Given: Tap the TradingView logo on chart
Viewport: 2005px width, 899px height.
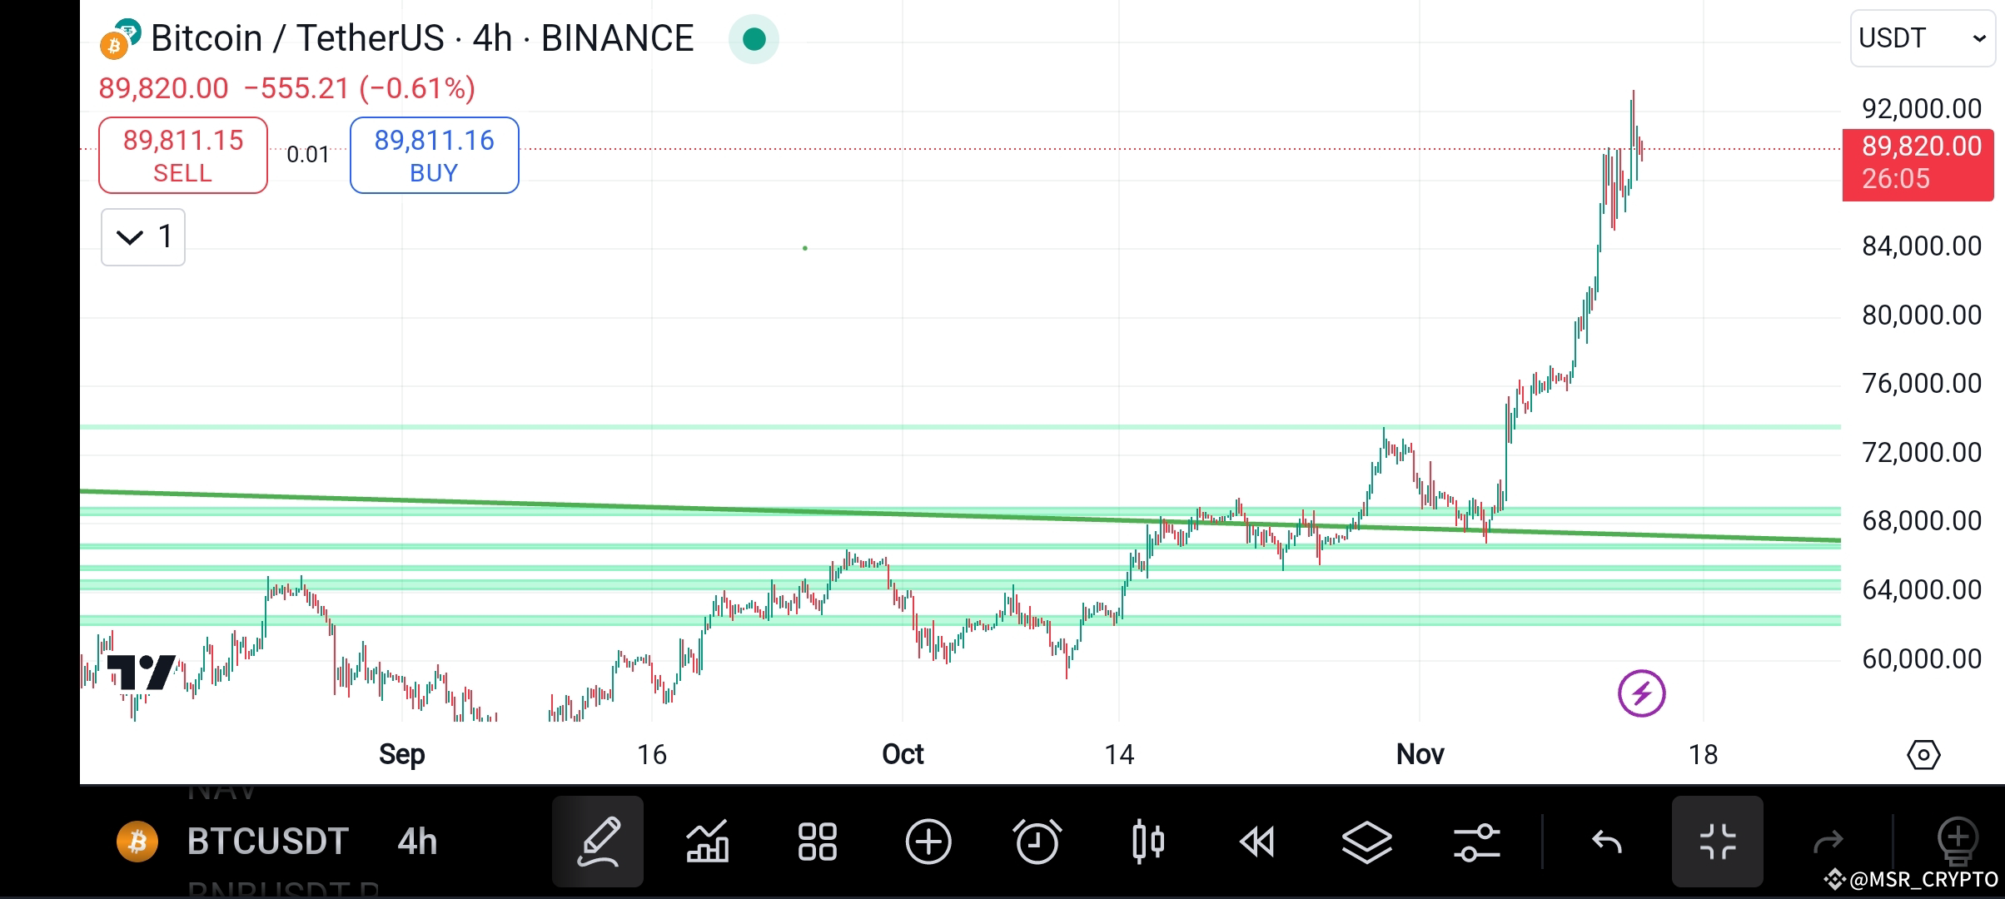Looking at the screenshot, I should (142, 673).
